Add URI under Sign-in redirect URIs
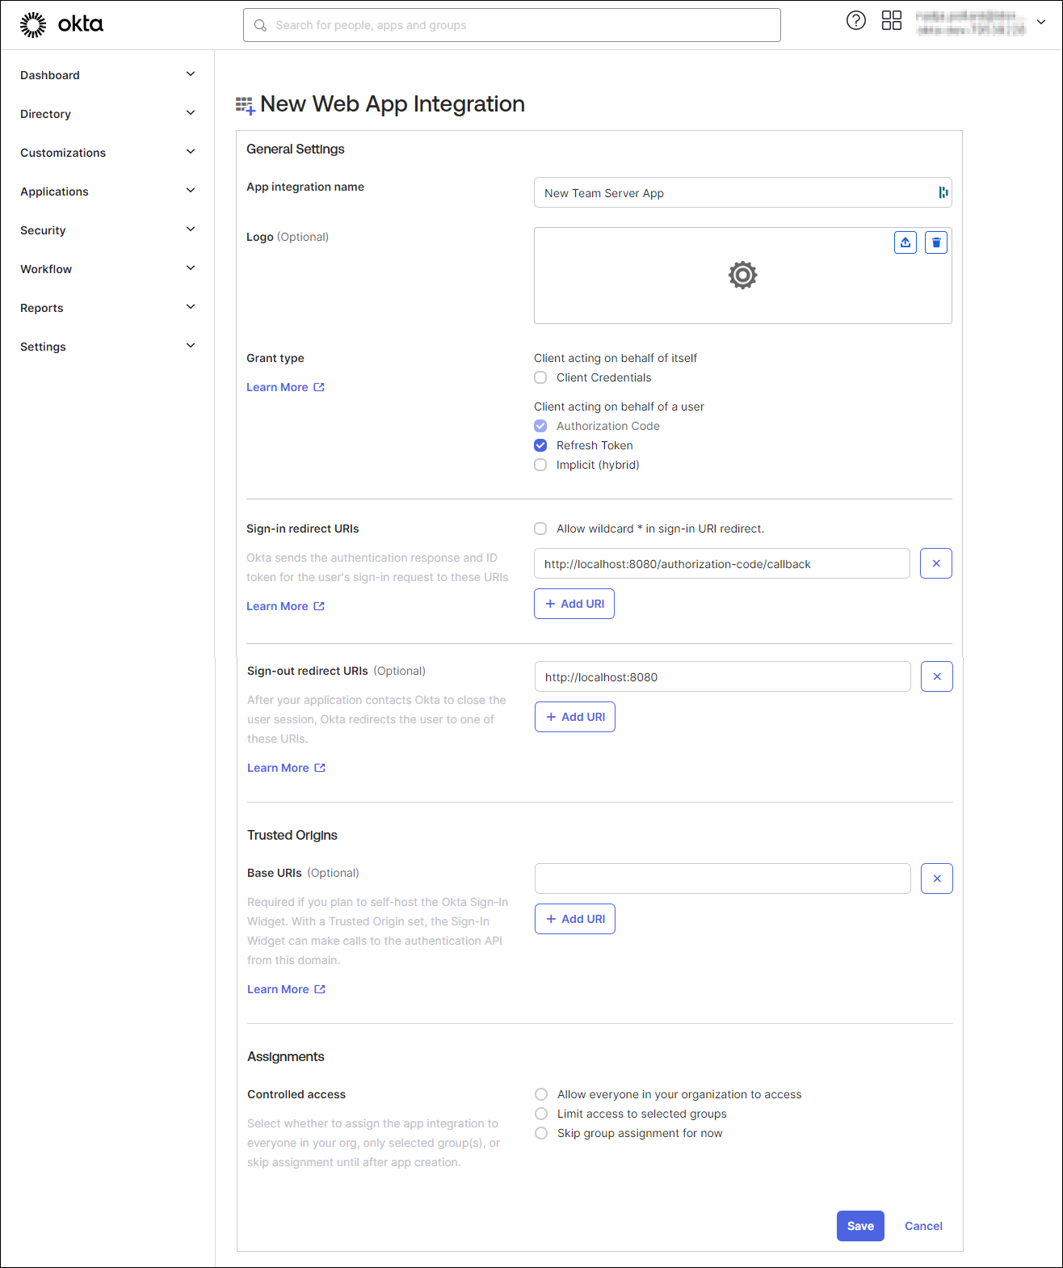The height and width of the screenshot is (1268, 1063). coord(574,604)
